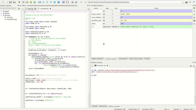Click the New file toolbar icon
The image size is (196, 110).
(3, 2)
